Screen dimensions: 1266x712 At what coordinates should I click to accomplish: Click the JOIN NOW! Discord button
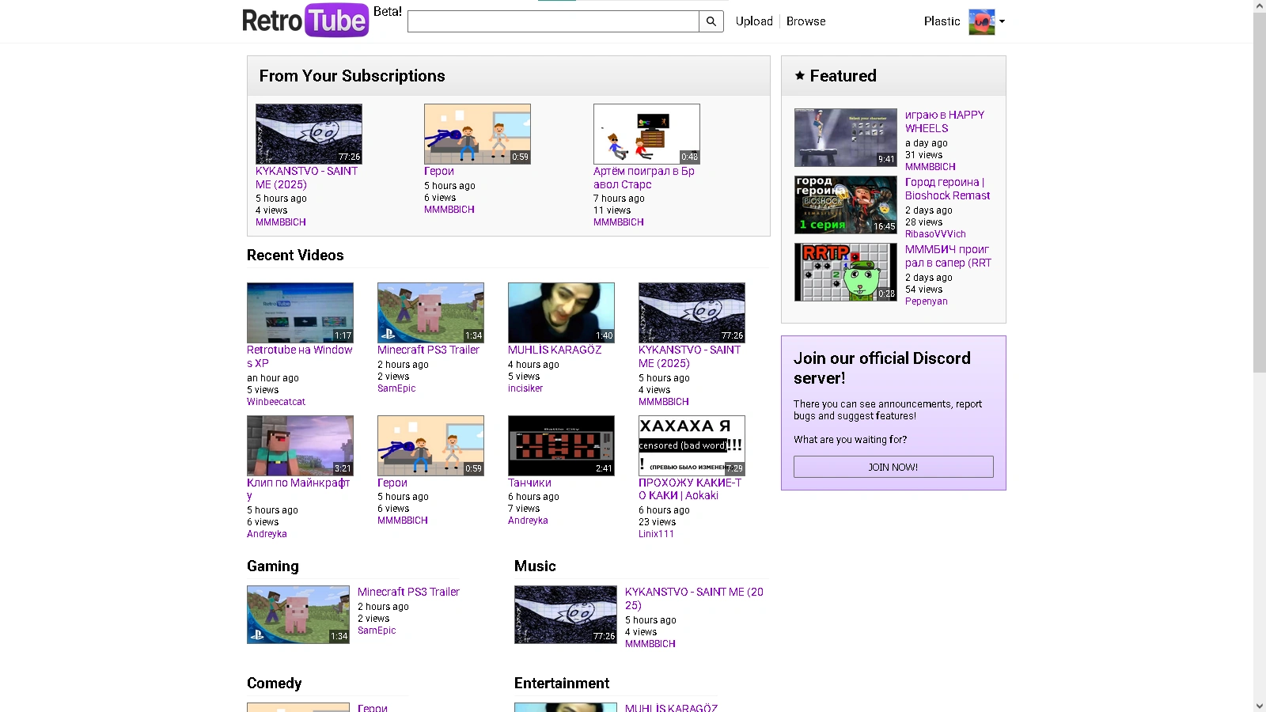click(893, 467)
